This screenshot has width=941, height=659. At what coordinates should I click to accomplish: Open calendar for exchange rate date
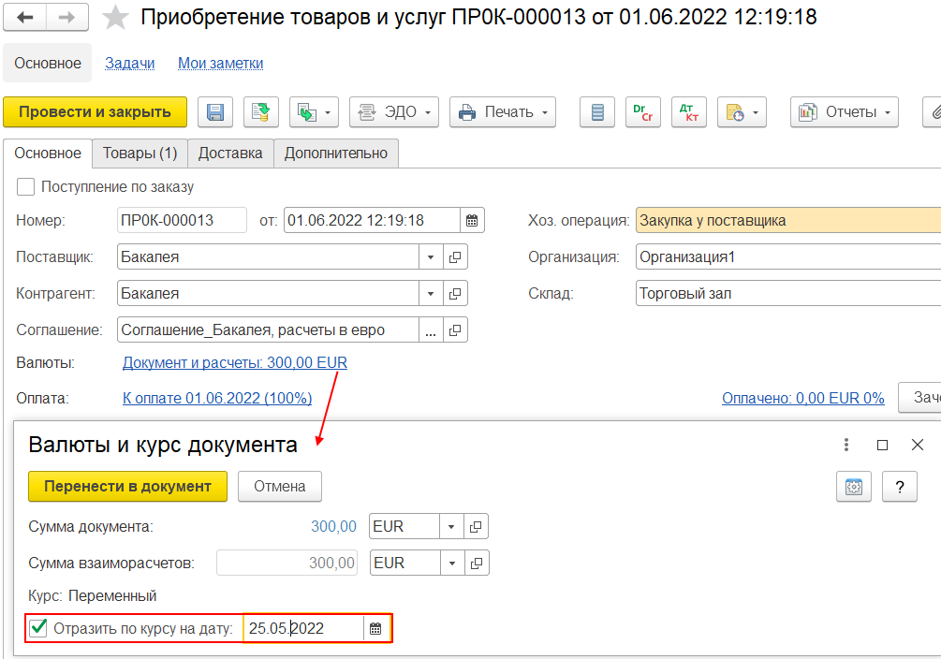point(375,629)
